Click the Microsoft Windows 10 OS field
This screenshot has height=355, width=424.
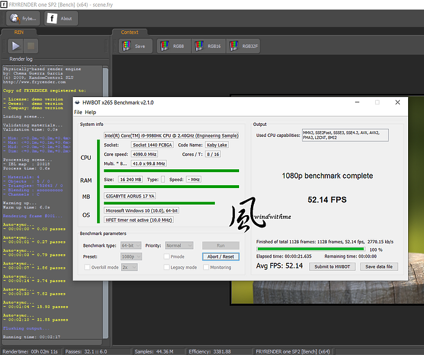click(141, 210)
